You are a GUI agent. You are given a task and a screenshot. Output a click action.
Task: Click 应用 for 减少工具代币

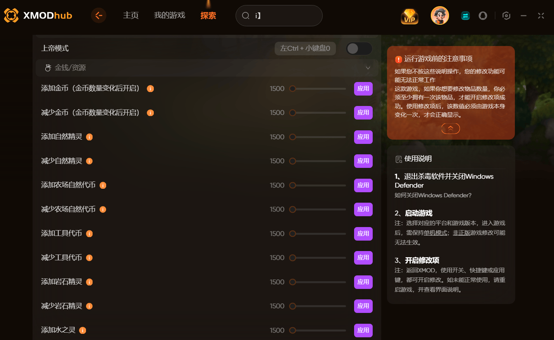tap(363, 258)
